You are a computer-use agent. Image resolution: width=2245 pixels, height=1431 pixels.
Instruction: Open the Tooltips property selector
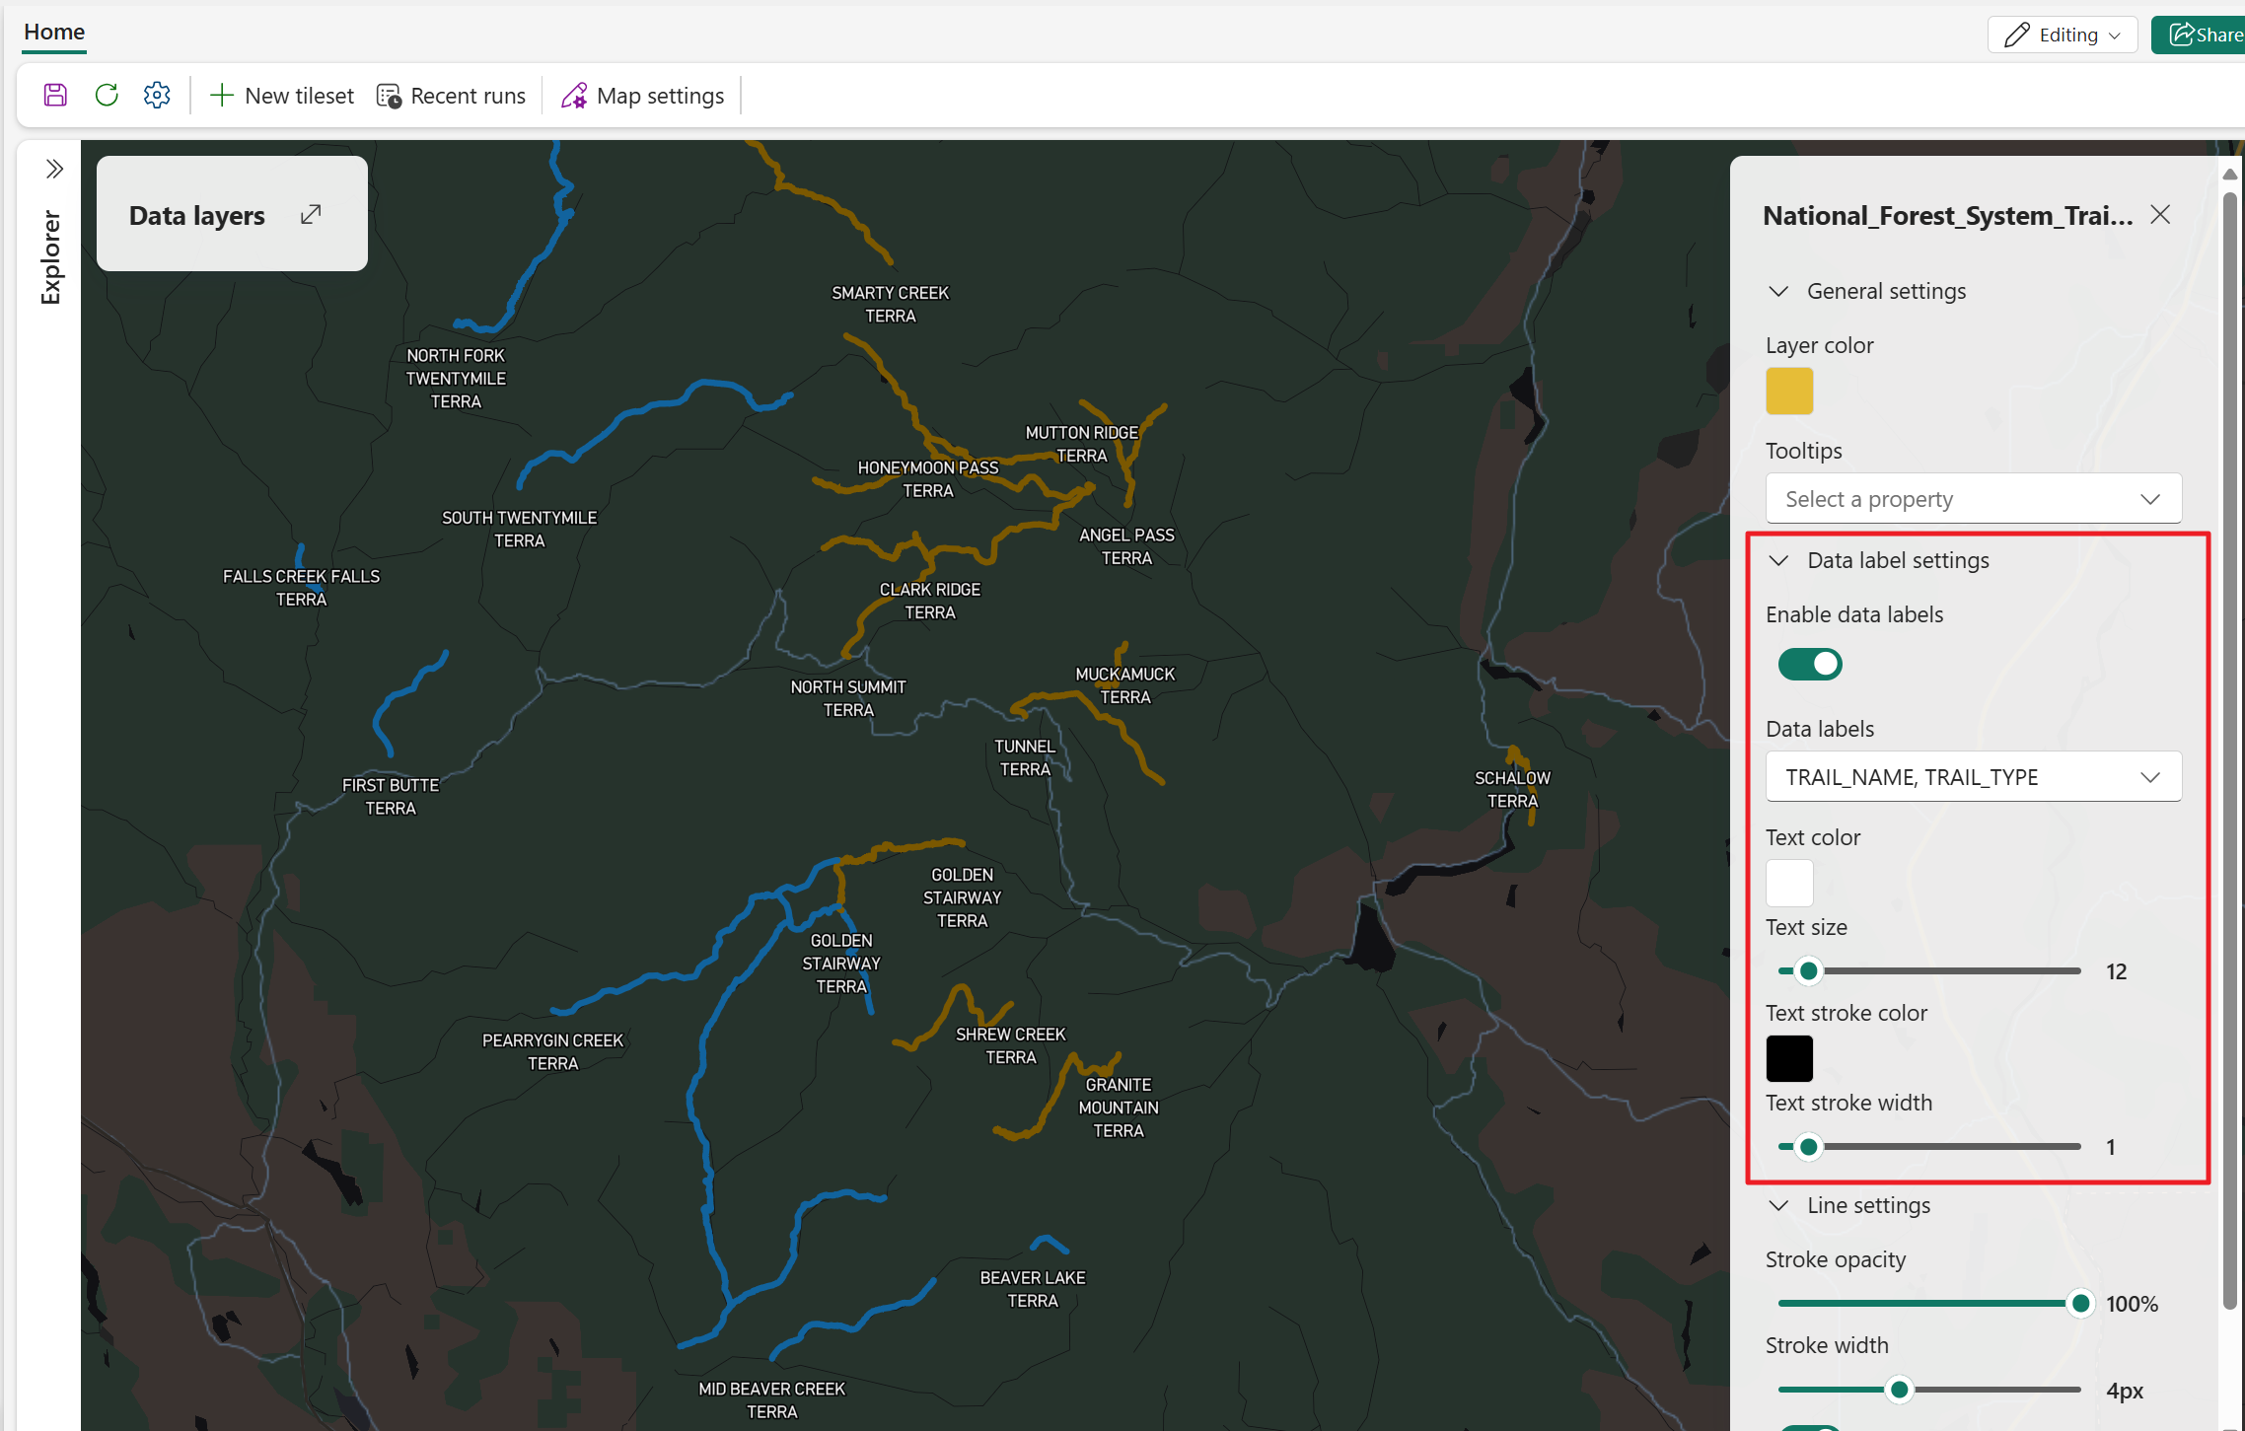click(x=1973, y=498)
